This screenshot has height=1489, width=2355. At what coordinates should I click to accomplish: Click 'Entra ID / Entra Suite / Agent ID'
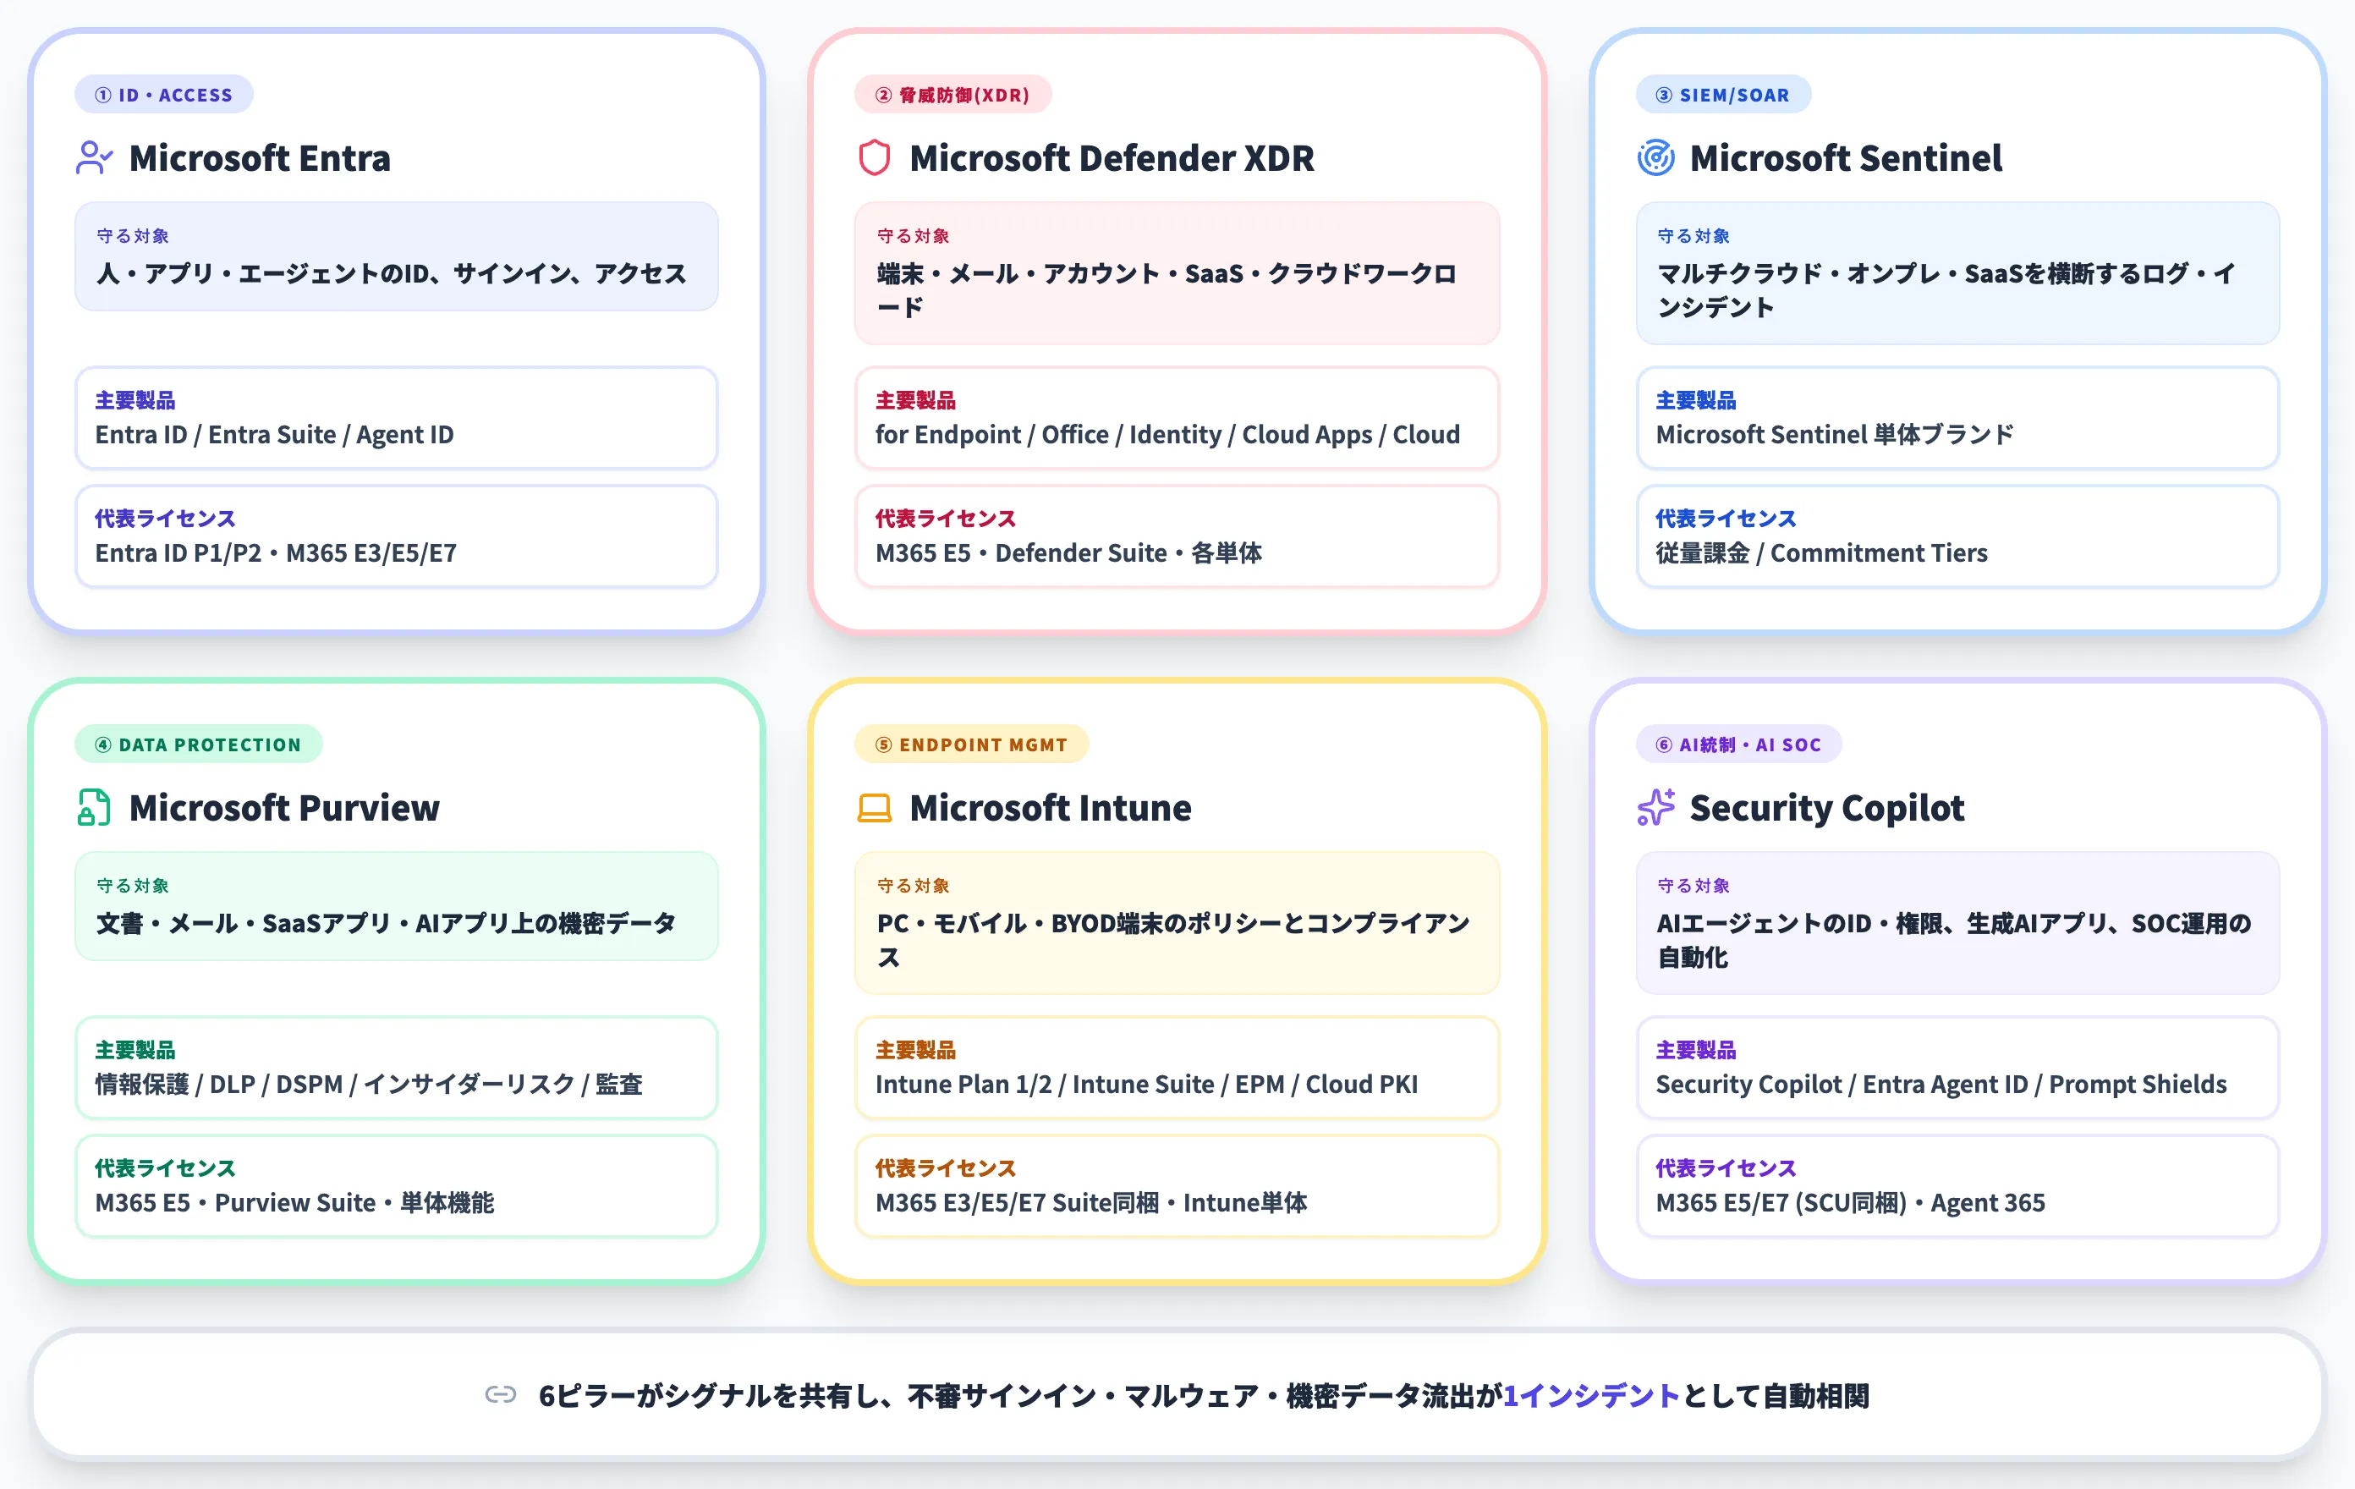(274, 434)
